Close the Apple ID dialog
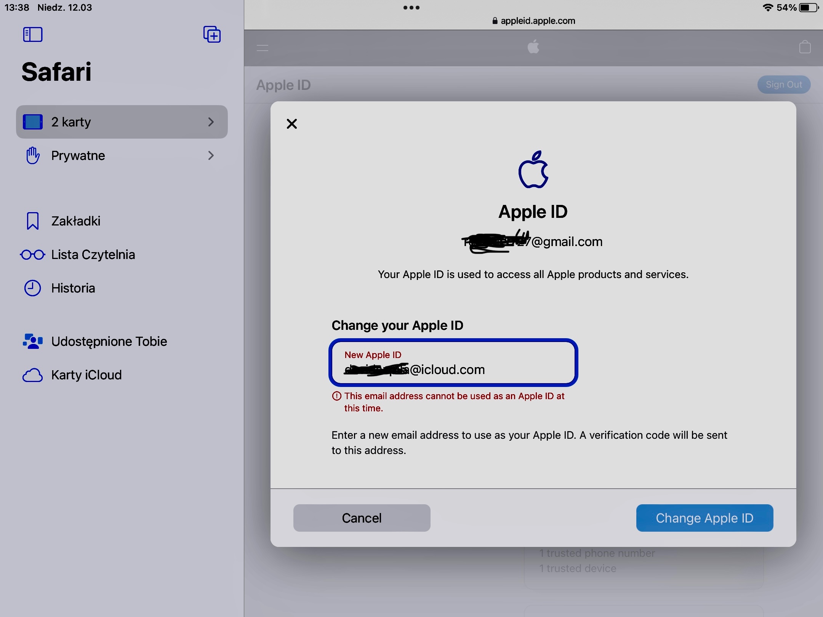Screen dimensions: 823x617 pyautogui.click(x=291, y=123)
